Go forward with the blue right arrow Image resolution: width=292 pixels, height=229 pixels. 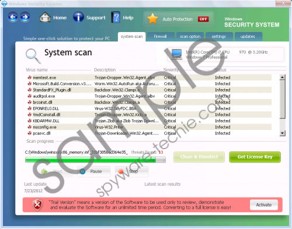pyautogui.click(x=25, y=17)
